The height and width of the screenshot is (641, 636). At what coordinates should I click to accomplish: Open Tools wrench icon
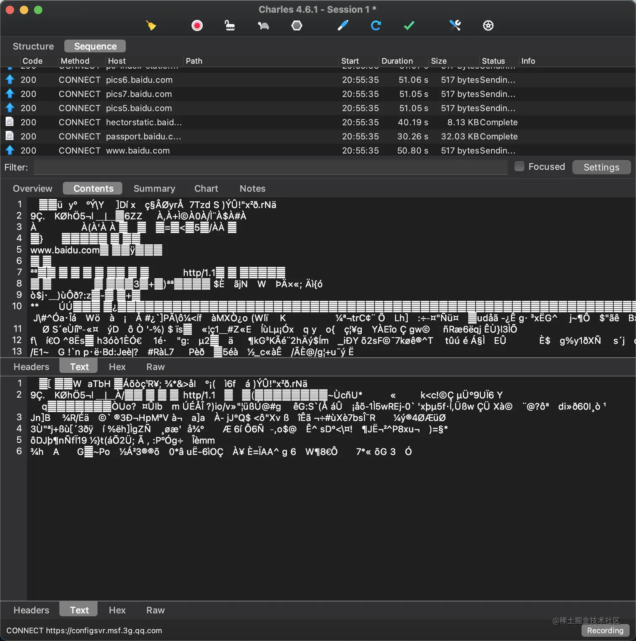coord(455,26)
